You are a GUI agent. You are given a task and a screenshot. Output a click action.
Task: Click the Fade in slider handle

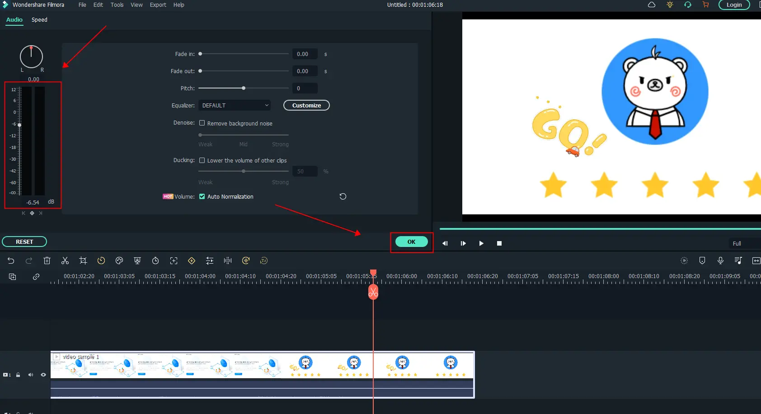click(200, 54)
